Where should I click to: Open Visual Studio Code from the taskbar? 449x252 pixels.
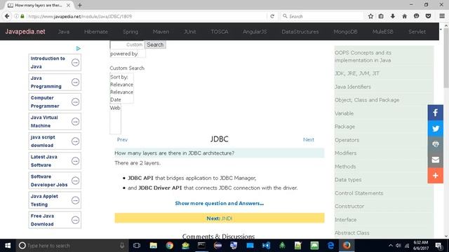click(266, 246)
